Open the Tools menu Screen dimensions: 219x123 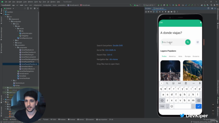pyautogui.click(x=44, y=2)
